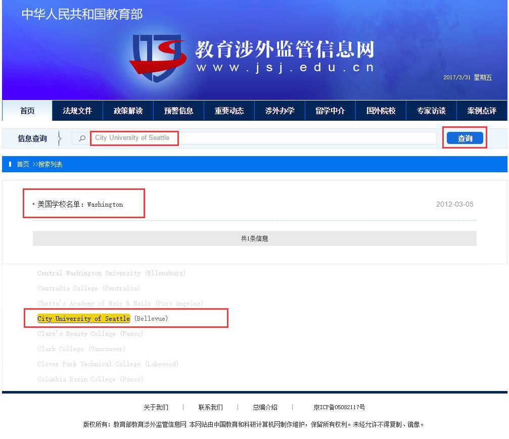
Task: Open the 首页 navigation tab
Action: [x=27, y=111]
